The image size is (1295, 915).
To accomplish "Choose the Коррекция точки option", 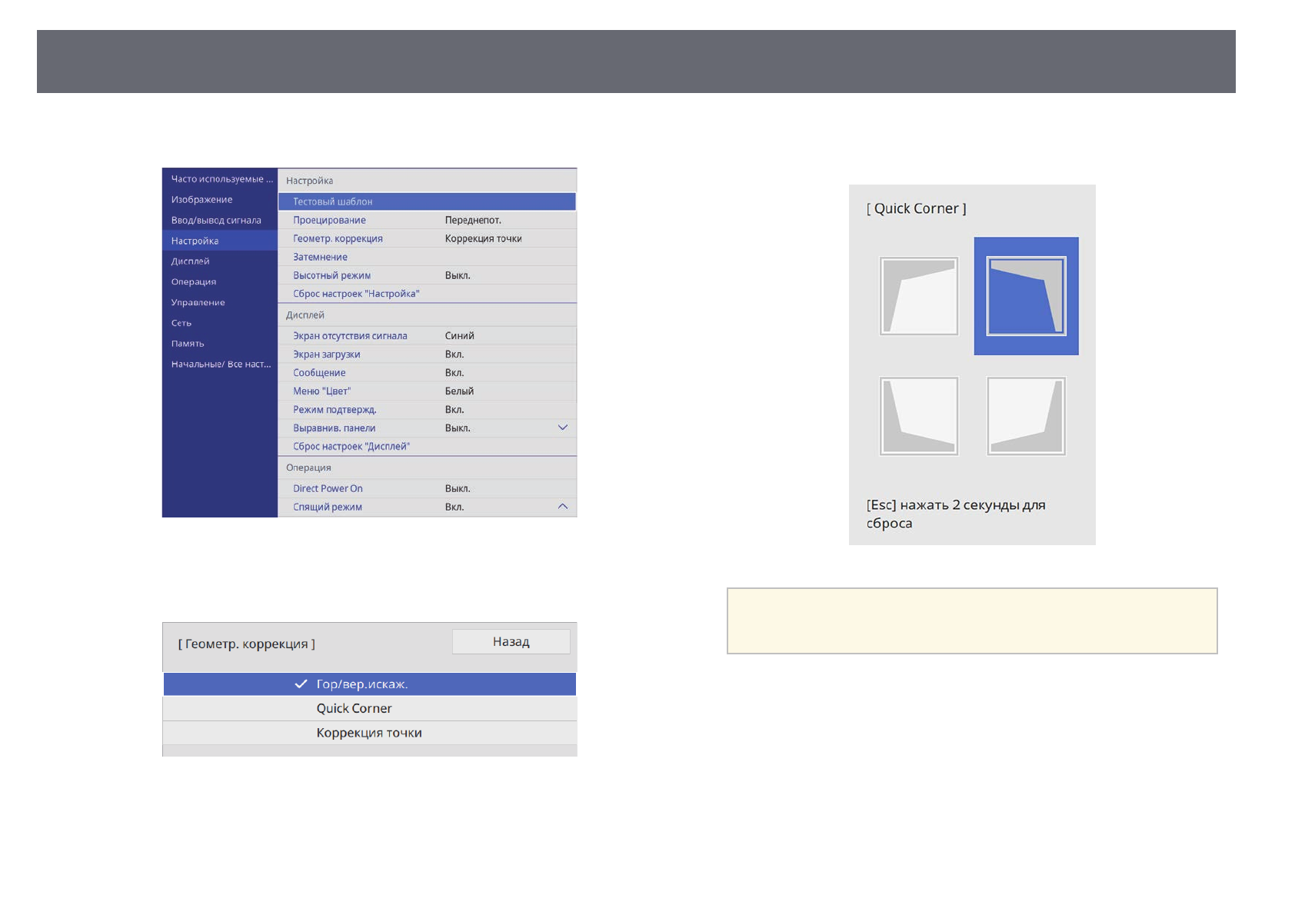I will point(368,733).
